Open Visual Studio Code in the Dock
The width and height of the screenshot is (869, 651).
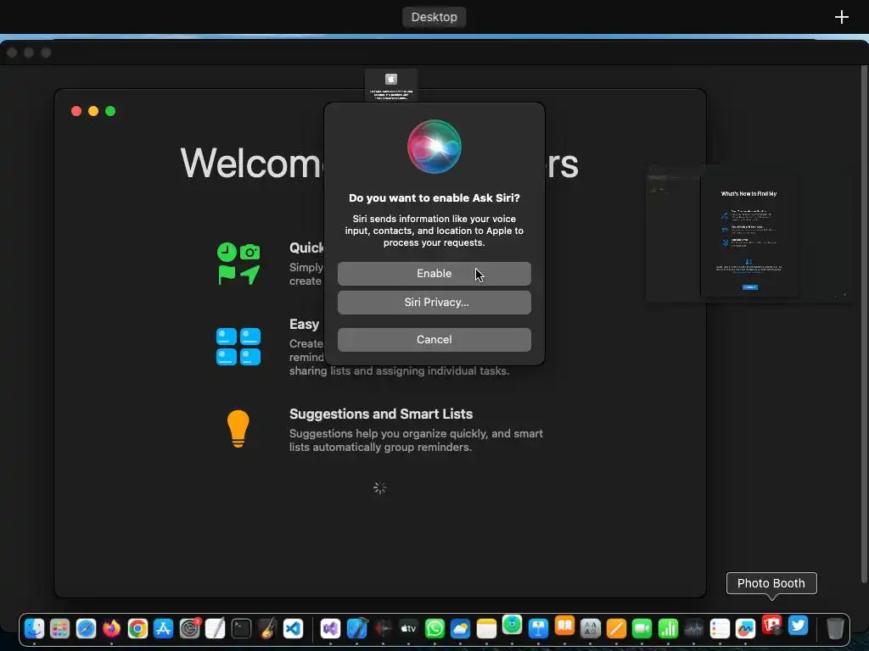pyautogui.click(x=293, y=629)
